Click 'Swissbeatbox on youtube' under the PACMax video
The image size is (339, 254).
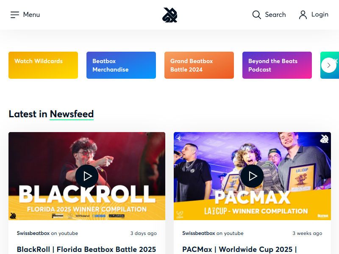coord(213,233)
